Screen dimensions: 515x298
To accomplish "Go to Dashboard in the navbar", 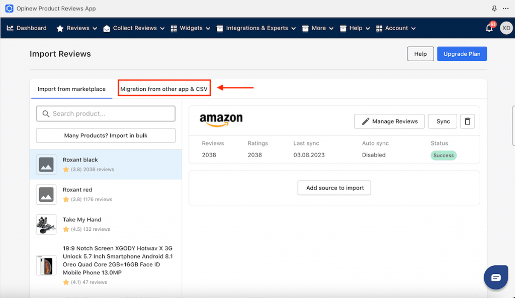I will point(27,28).
